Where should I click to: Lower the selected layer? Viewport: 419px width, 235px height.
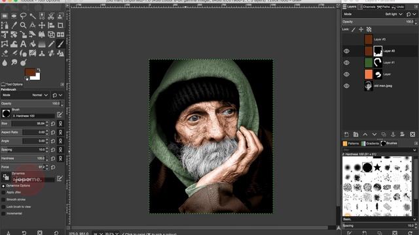[374, 134]
